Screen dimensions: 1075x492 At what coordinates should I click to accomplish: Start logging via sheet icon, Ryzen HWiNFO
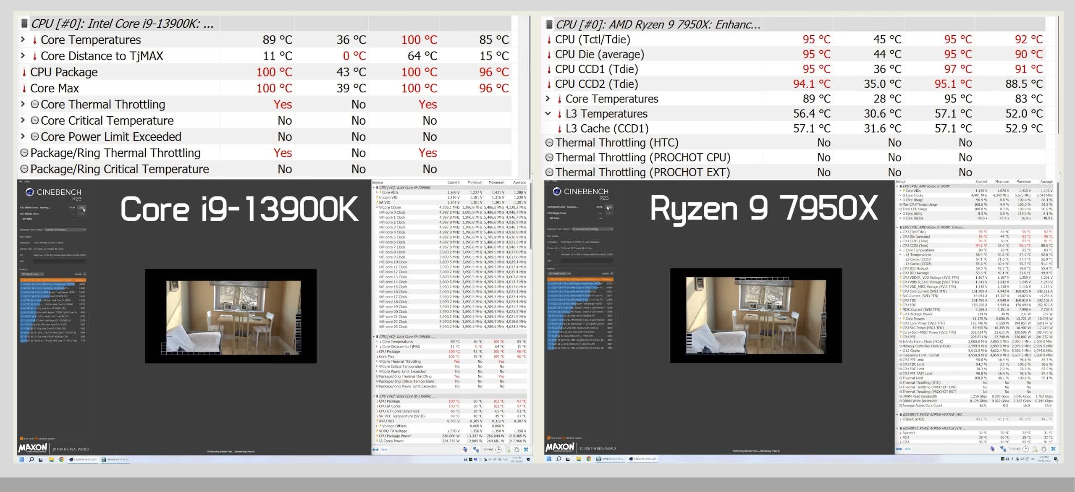pos(1035,449)
